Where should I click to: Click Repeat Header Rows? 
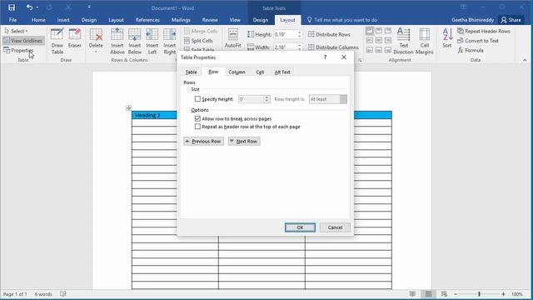[x=484, y=31]
